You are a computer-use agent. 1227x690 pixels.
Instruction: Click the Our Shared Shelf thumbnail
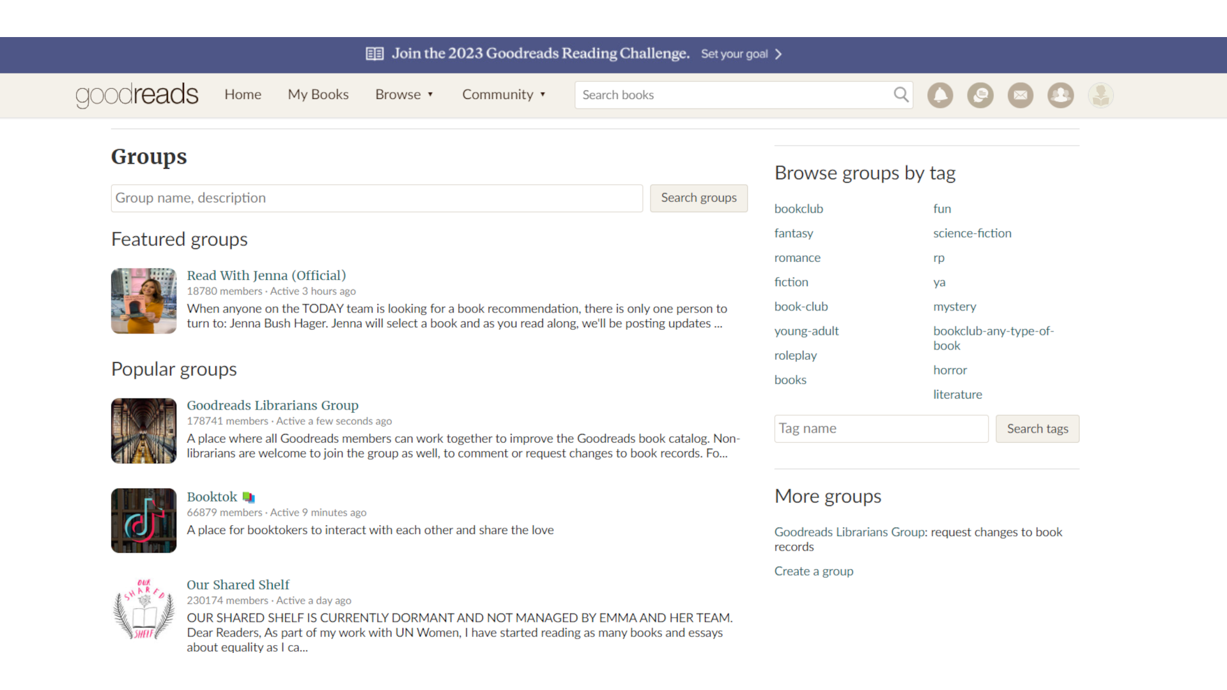(x=143, y=609)
